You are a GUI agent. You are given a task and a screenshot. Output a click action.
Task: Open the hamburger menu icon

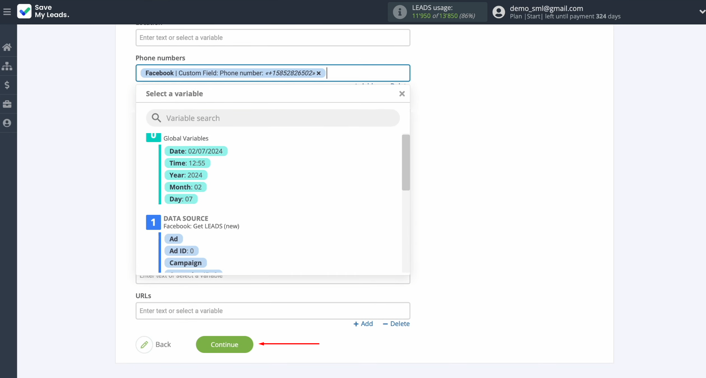point(7,12)
